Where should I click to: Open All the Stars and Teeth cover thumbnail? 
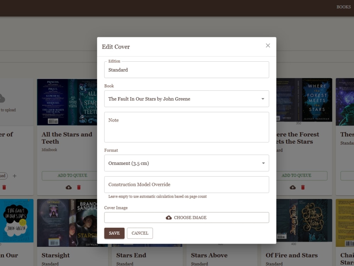pyautogui.click(x=67, y=102)
